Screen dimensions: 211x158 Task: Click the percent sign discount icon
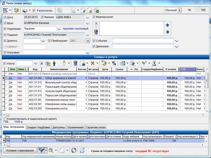click(114, 63)
